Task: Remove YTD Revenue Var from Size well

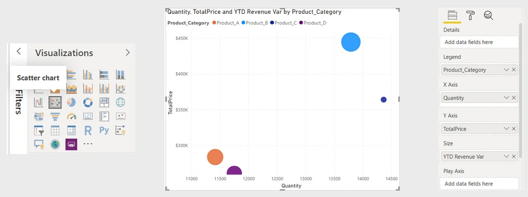Action: (514, 157)
